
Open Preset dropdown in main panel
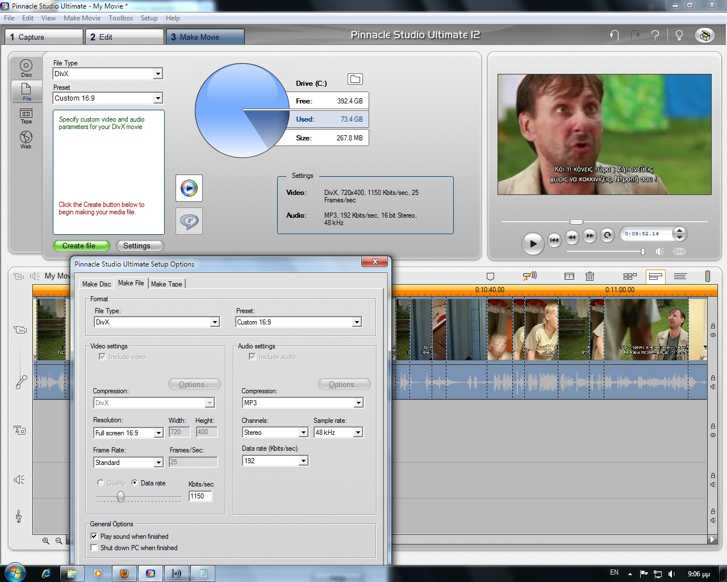tap(158, 98)
